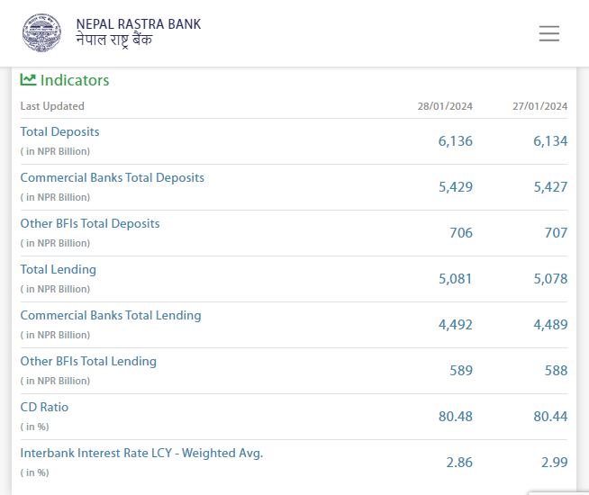The image size is (589, 495).
Task: Select Other BFIs Total Deposits
Action: pyautogui.click(x=89, y=223)
